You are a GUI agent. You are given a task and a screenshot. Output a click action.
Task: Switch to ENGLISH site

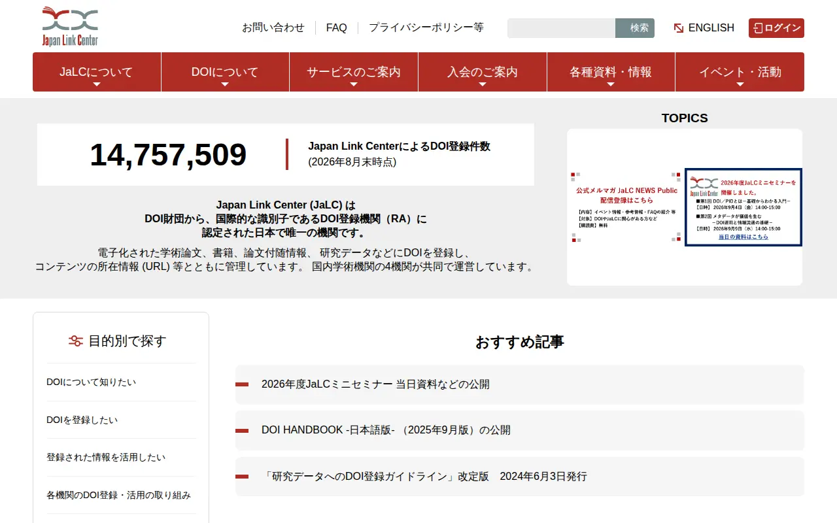point(704,28)
